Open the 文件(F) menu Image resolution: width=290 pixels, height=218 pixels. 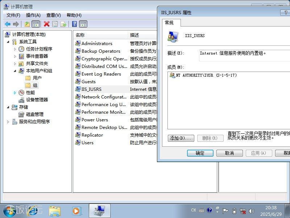click(13, 15)
